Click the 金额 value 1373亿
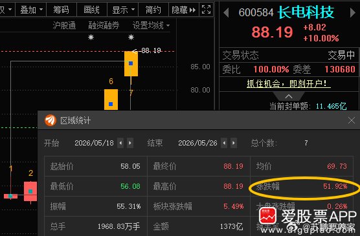This screenshot has height=236, width=360. point(231,226)
